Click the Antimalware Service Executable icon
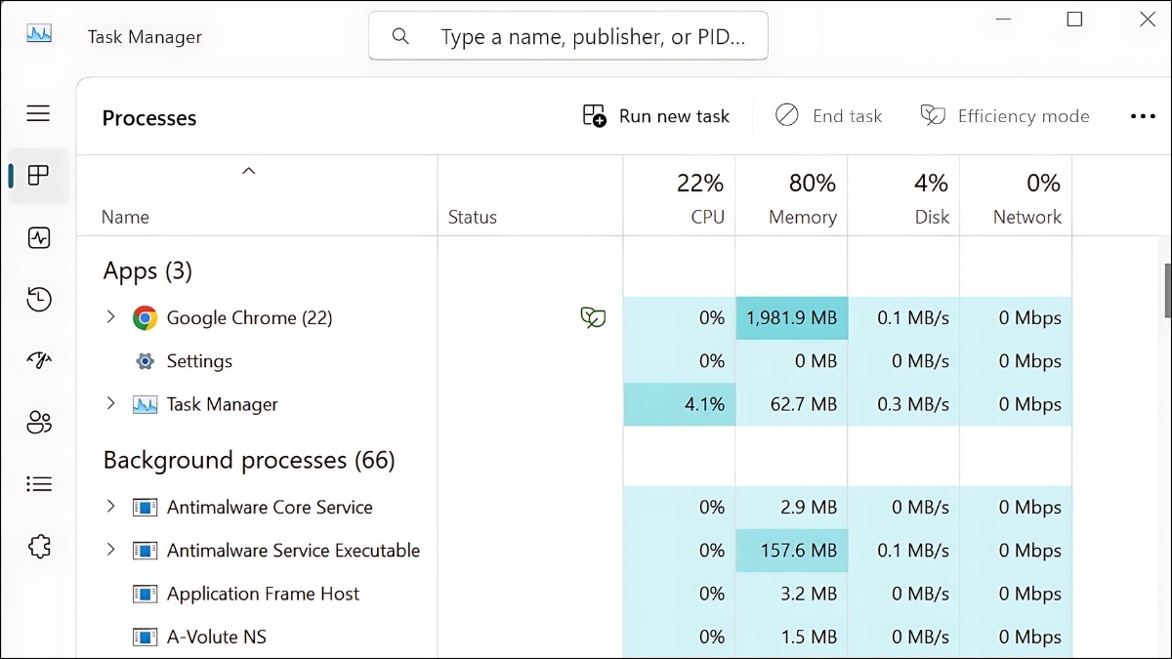1172x659 pixels. point(145,551)
